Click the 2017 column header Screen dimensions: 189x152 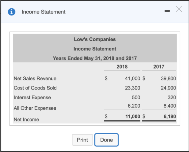159,67
